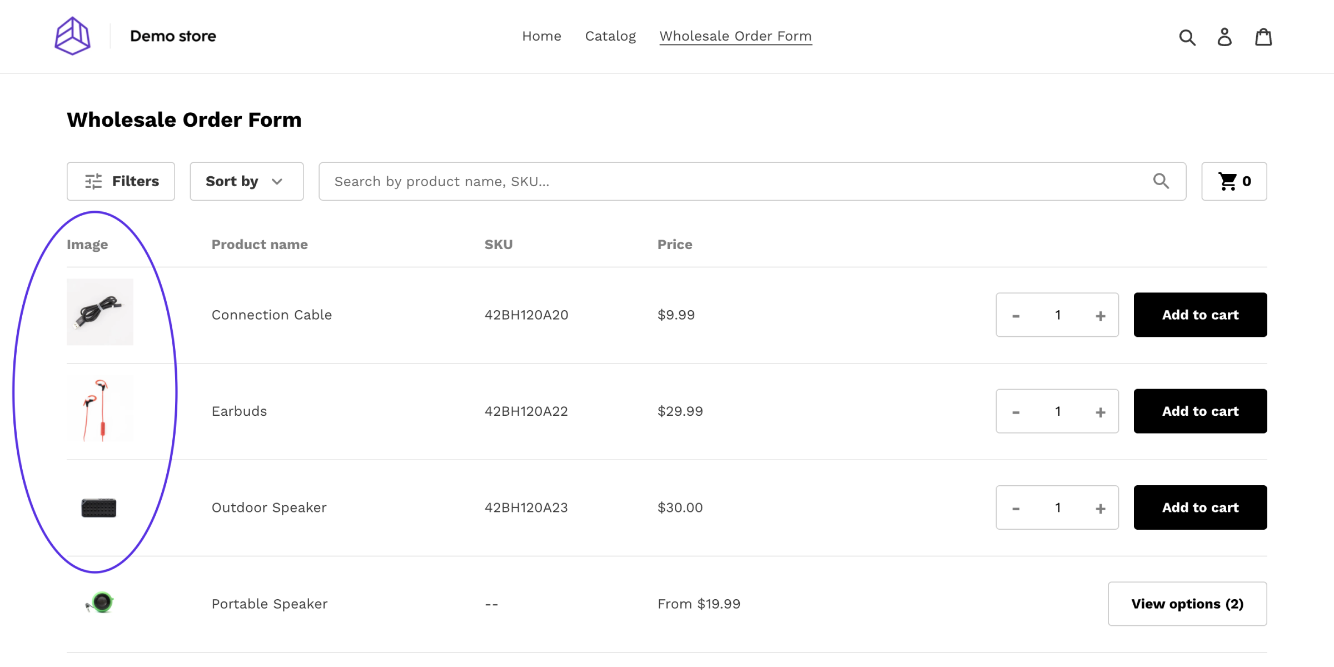
Task: Click the $30.00 price
Action: coord(680,507)
